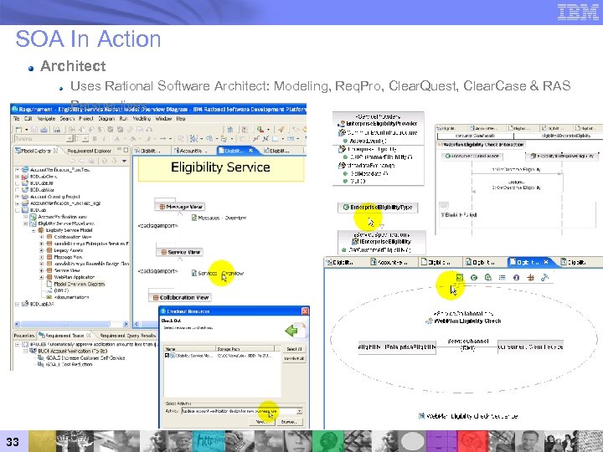Click the orange hash icon in action bar

(x=531, y=277)
